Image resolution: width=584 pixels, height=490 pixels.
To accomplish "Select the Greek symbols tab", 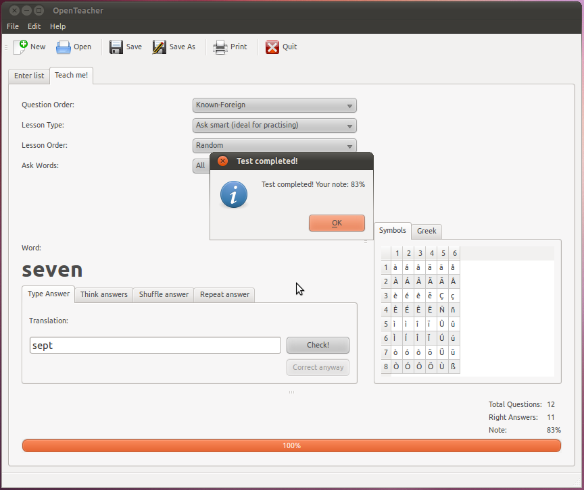I will click(x=427, y=231).
